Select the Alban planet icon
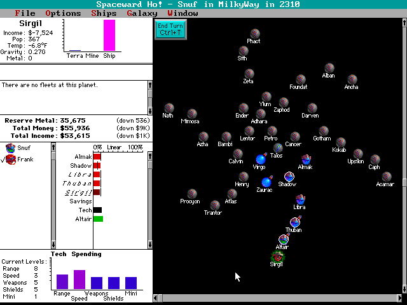 coord(329,68)
